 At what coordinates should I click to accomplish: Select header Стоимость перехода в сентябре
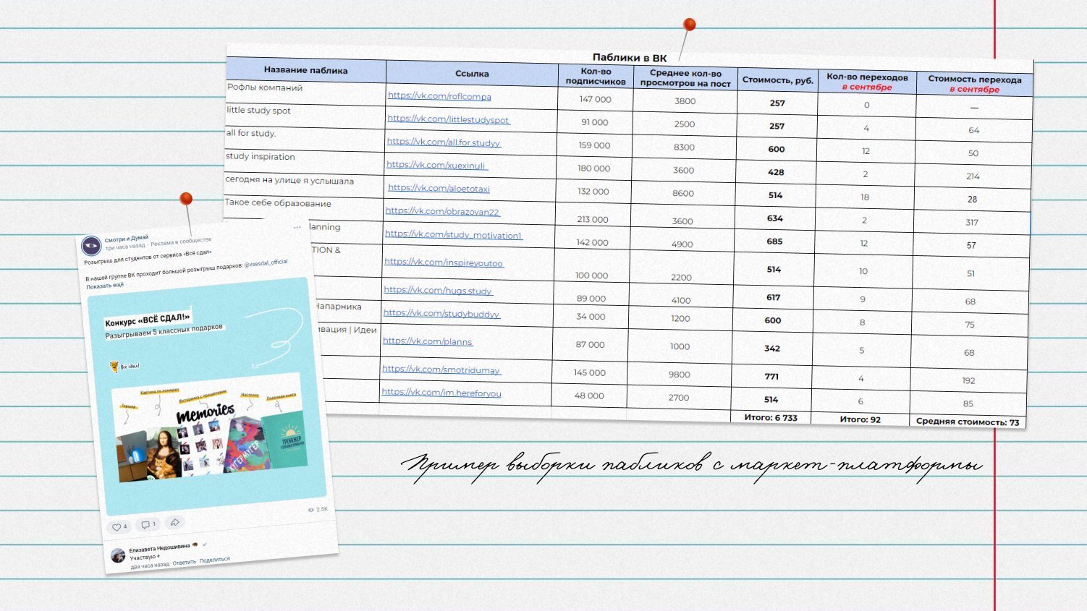point(975,84)
